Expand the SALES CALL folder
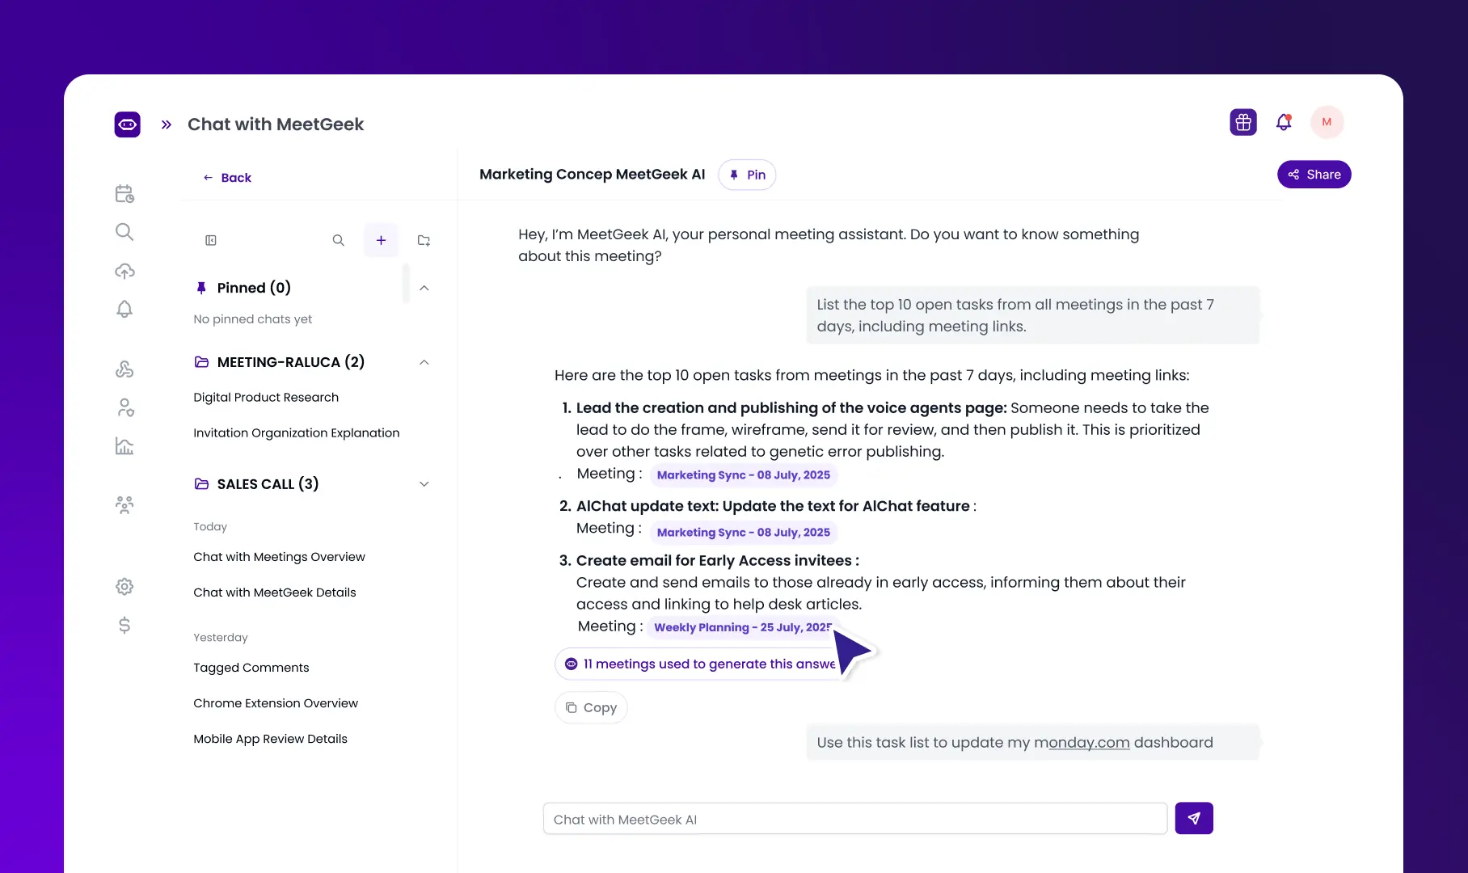The width and height of the screenshot is (1468, 873). click(424, 484)
